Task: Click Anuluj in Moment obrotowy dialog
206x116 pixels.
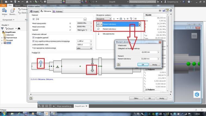Action: click(x=155, y=65)
